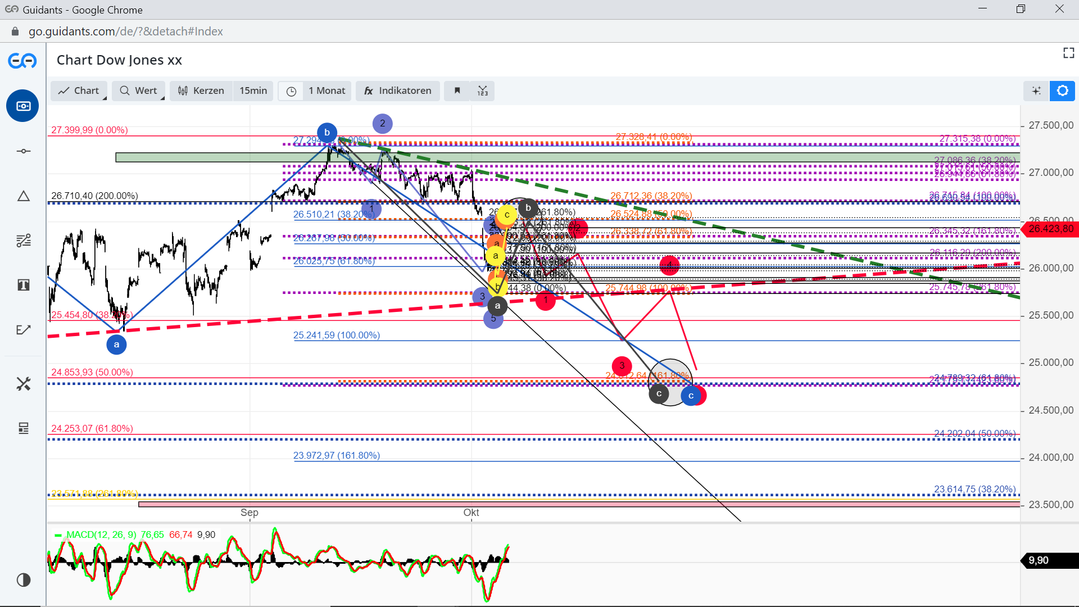Viewport: 1079px width, 607px height.
Task: Click the clock time range icon
Action: pyautogui.click(x=291, y=91)
